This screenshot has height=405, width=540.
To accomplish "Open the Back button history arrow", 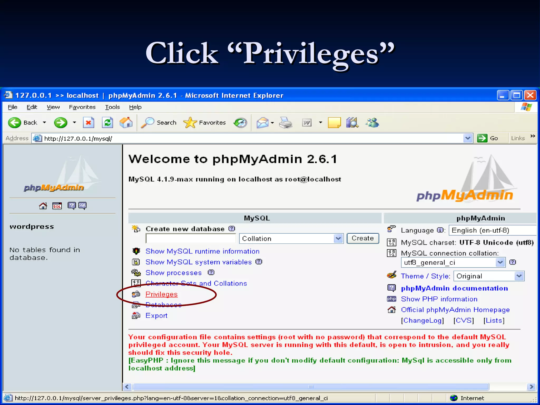I will tap(45, 123).
